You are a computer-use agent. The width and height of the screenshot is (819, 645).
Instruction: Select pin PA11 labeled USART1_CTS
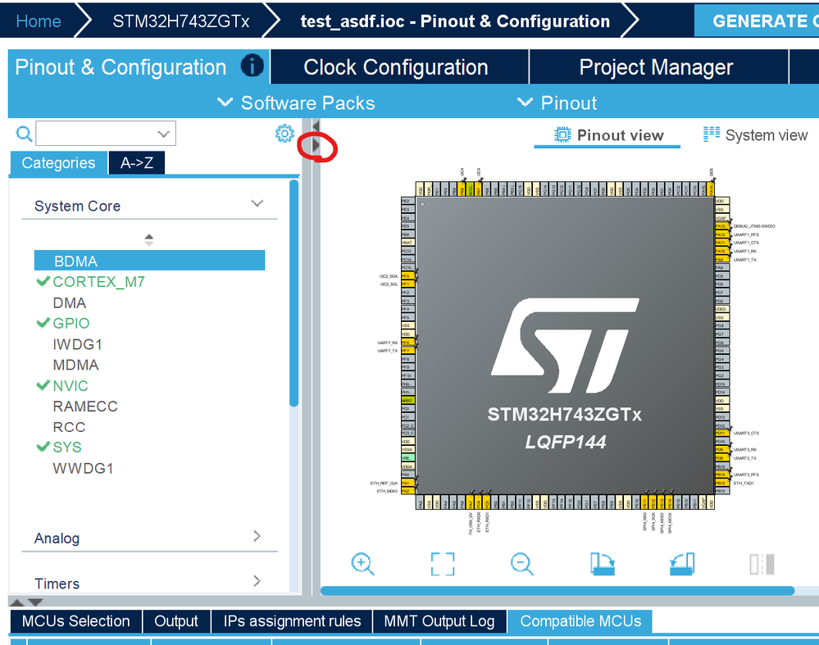(721, 243)
